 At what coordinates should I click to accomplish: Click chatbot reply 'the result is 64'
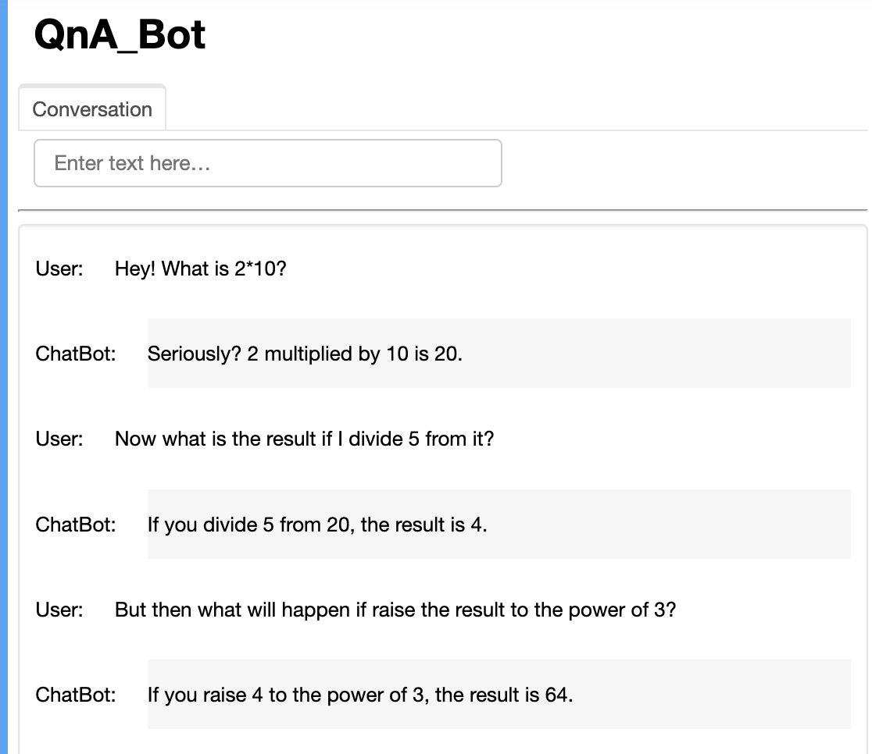pos(504,695)
